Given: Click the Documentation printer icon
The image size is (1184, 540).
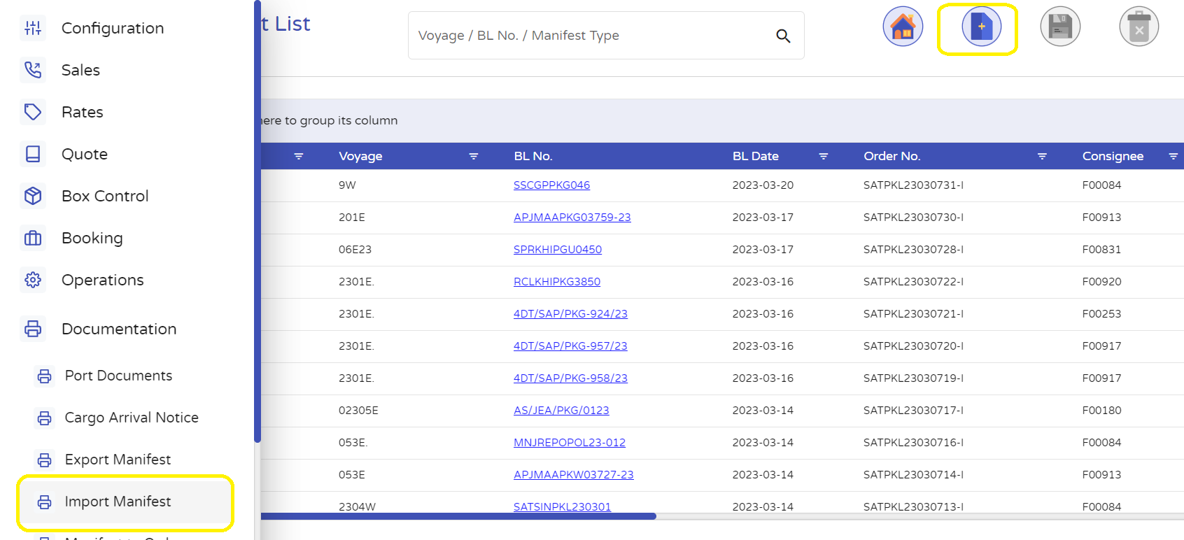Looking at the screenshot, I should 33,329.
